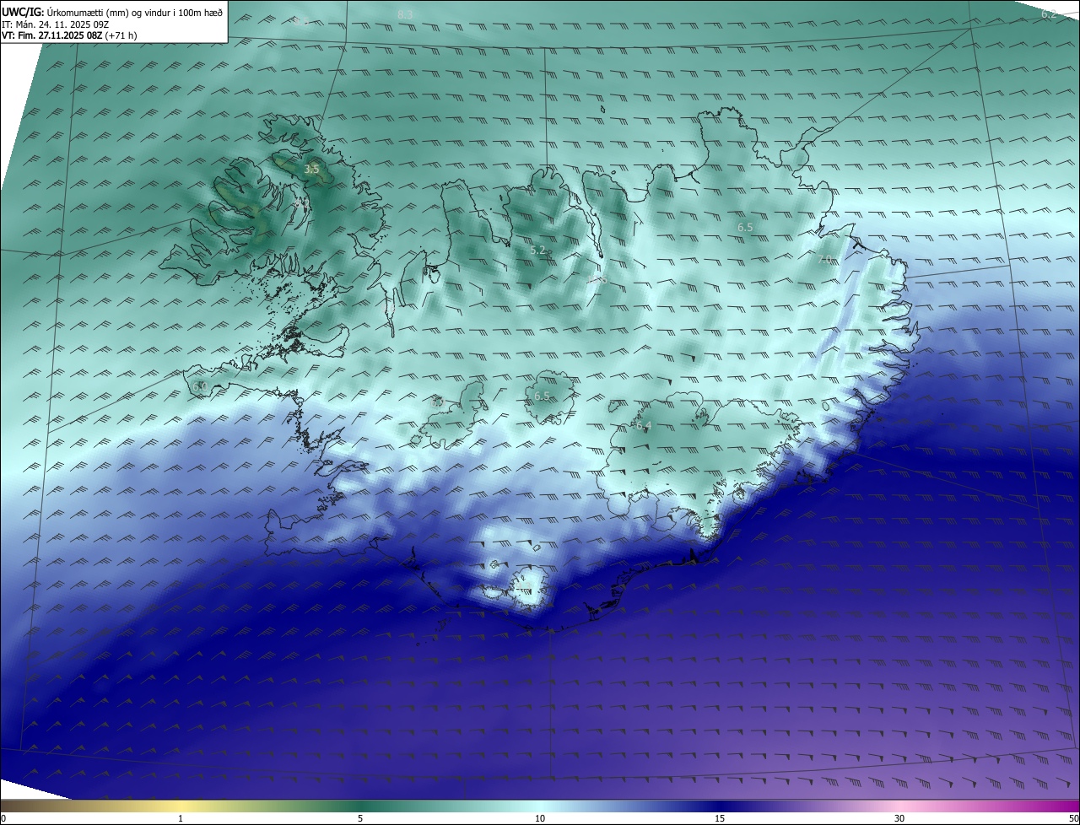Click the 8.3 value at the top of the map

pos(405,14)
